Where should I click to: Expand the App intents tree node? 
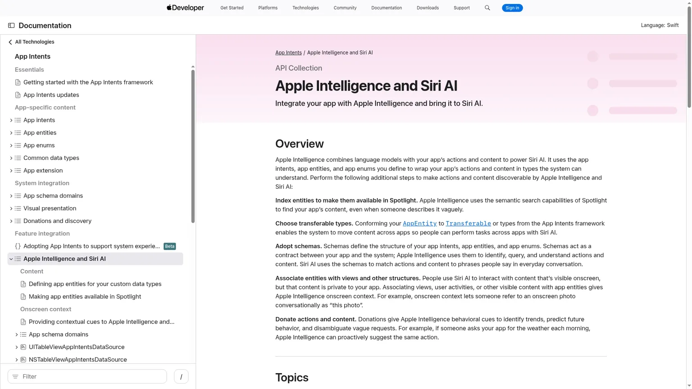coord(11,120)
